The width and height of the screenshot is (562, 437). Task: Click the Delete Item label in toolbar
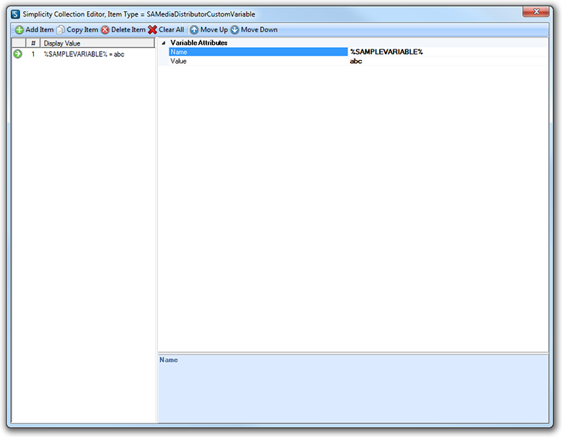[128, 30]
